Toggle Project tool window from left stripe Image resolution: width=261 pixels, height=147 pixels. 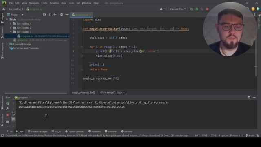(x=2, y=19)
